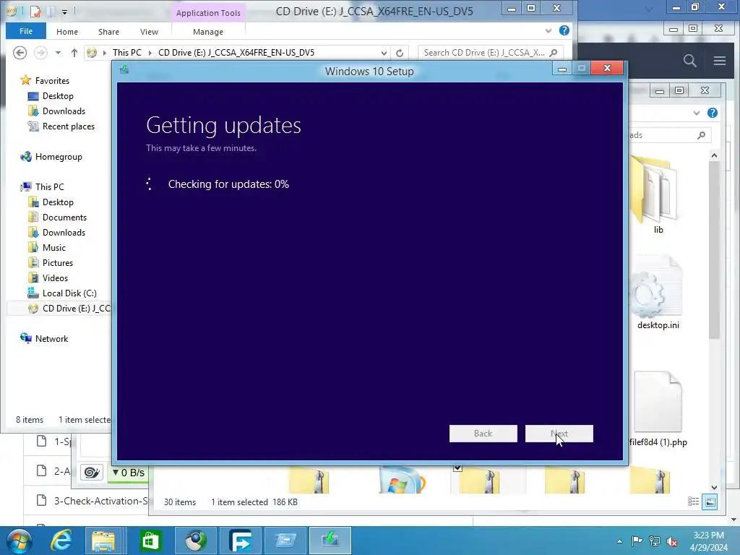Select Downloads under Favorites
This screenshot has height=555, width=740.
(64, 111)
